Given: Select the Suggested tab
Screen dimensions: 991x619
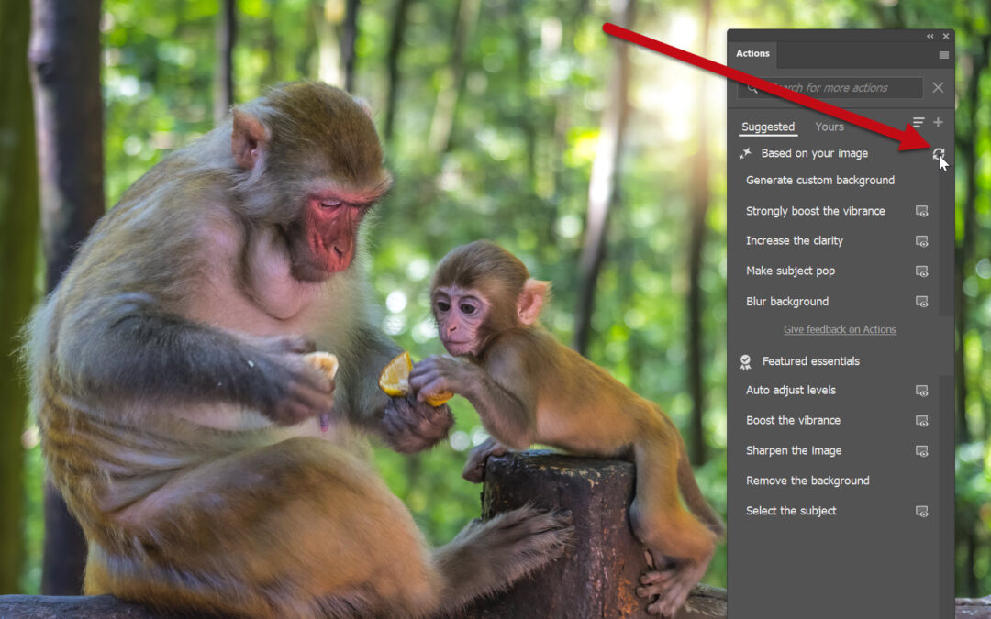Looking at the screenshot, I should click(768, 127).
